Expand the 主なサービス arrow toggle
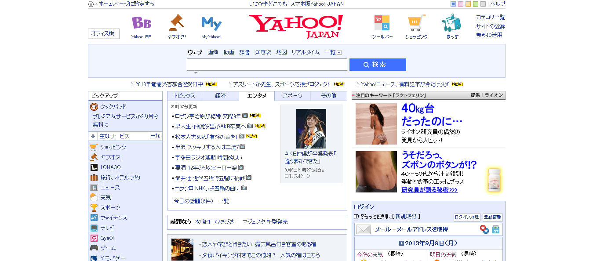593x261 pixels. 93,136
